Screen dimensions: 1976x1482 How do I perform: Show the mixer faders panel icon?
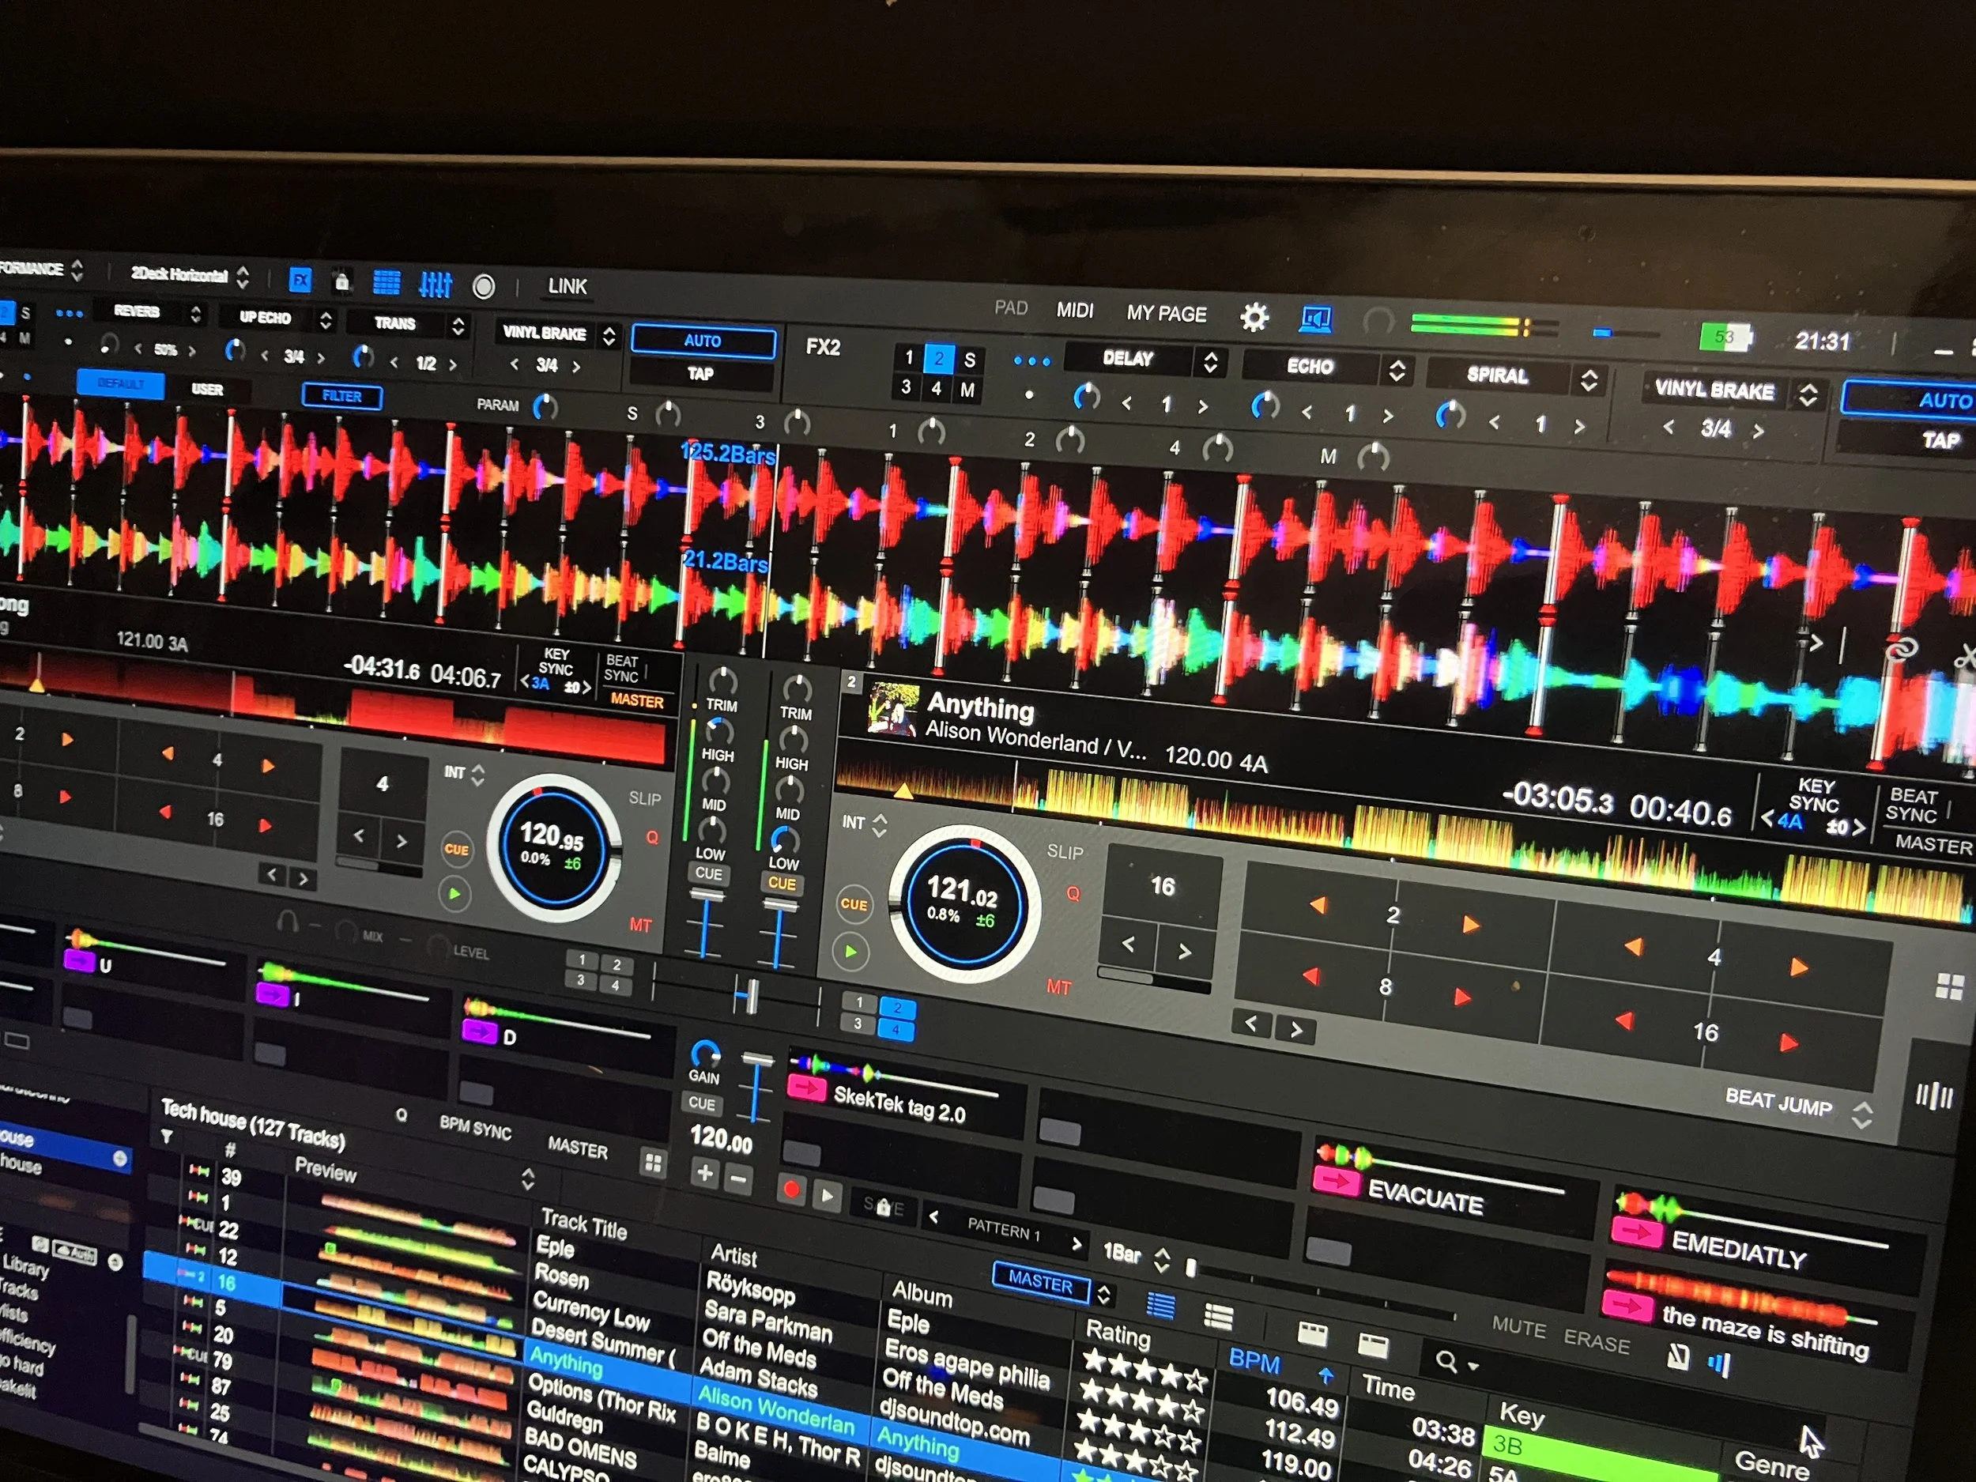pyautogui.click(x=435, y=285)
